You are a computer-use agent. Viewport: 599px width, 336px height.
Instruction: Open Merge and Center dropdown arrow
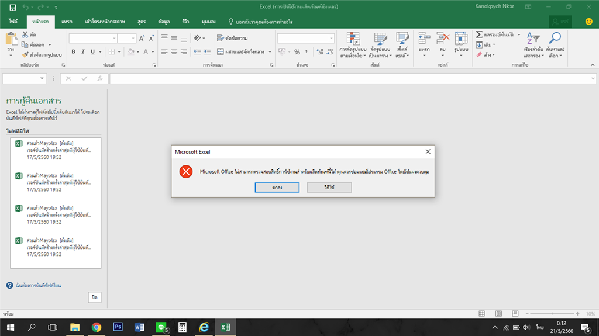pos(270,51)
